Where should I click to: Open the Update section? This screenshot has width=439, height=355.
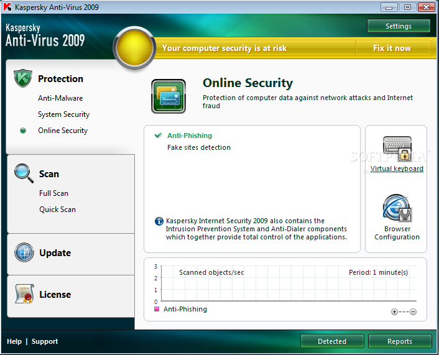pyautogui.click(x=55, y=253)
